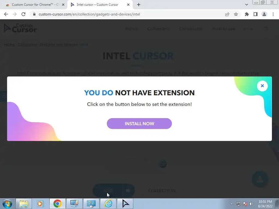Image resolution: width=279 pixels, height=209 pixels.
Task: Open Internet Explorer from taskbar
Action: click(x=108, y=204)
